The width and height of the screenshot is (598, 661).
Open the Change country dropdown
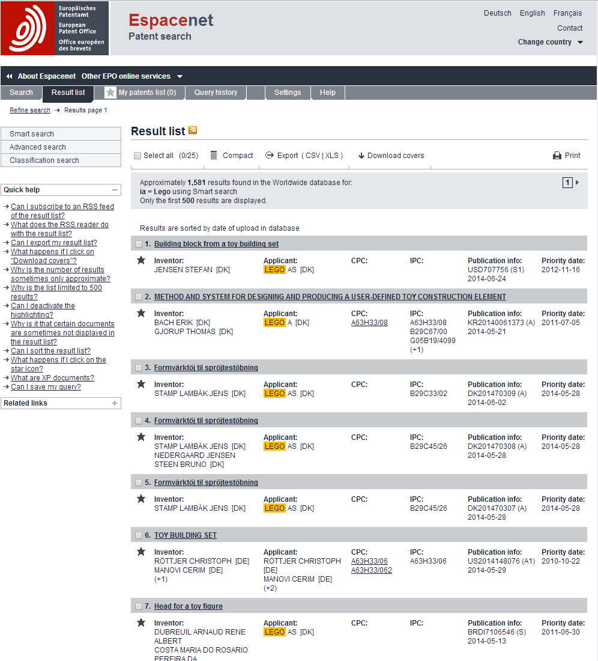pos(550,42)
